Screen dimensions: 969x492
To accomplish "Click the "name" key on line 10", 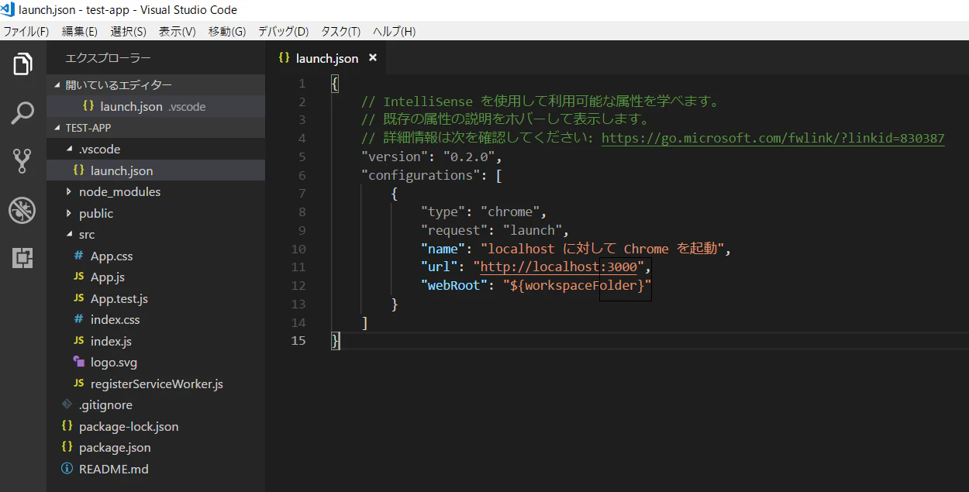I will 443,249.
